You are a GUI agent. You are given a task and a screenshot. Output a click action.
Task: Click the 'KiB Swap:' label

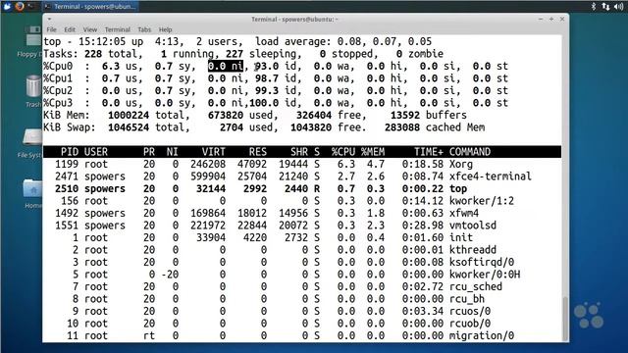(70, 127)
